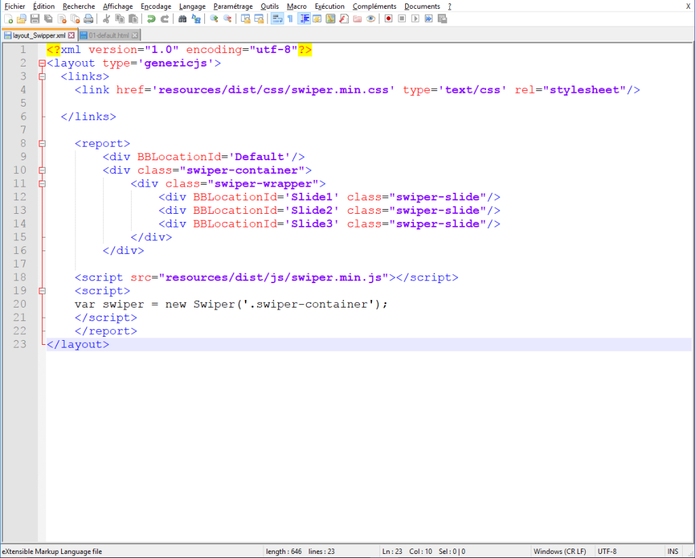Print the document using the printer icon
Viewport: 695px width, 558px height.
click(89, 18)
